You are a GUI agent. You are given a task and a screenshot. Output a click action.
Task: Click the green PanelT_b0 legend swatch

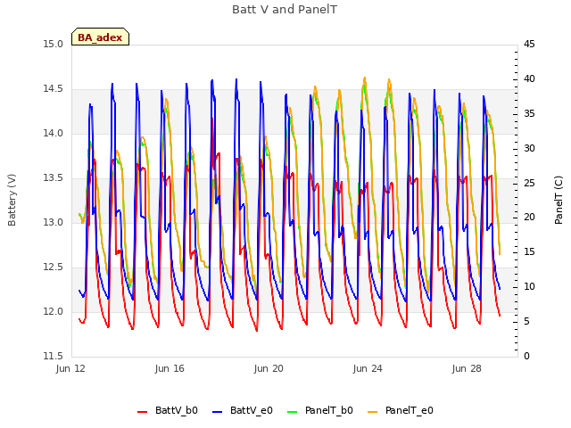(x=292, y=412)
